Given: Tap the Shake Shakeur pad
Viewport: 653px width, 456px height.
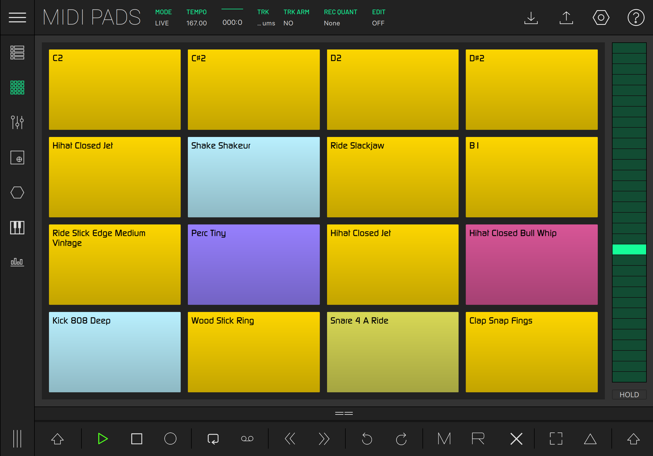Looking at the screenshot, I should pyautogui.click(x=254, y=177).
